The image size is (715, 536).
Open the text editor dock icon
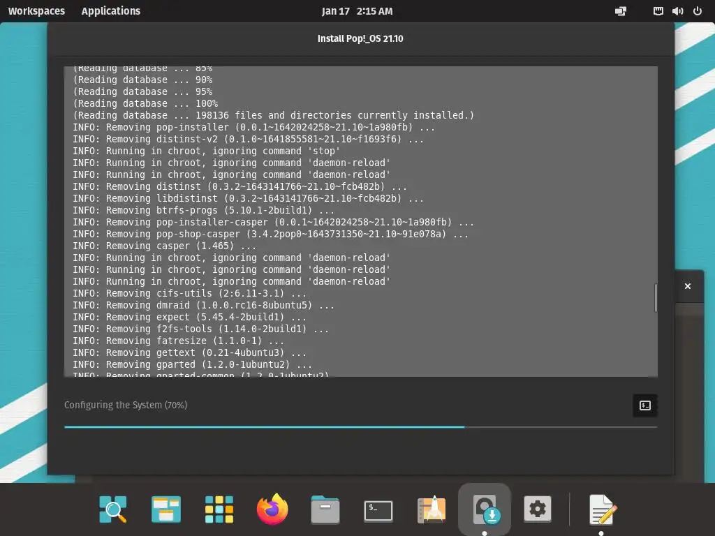coord(602,509)
